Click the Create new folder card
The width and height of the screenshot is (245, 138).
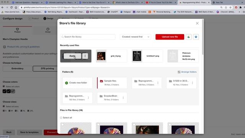click(x=77, y=83)
